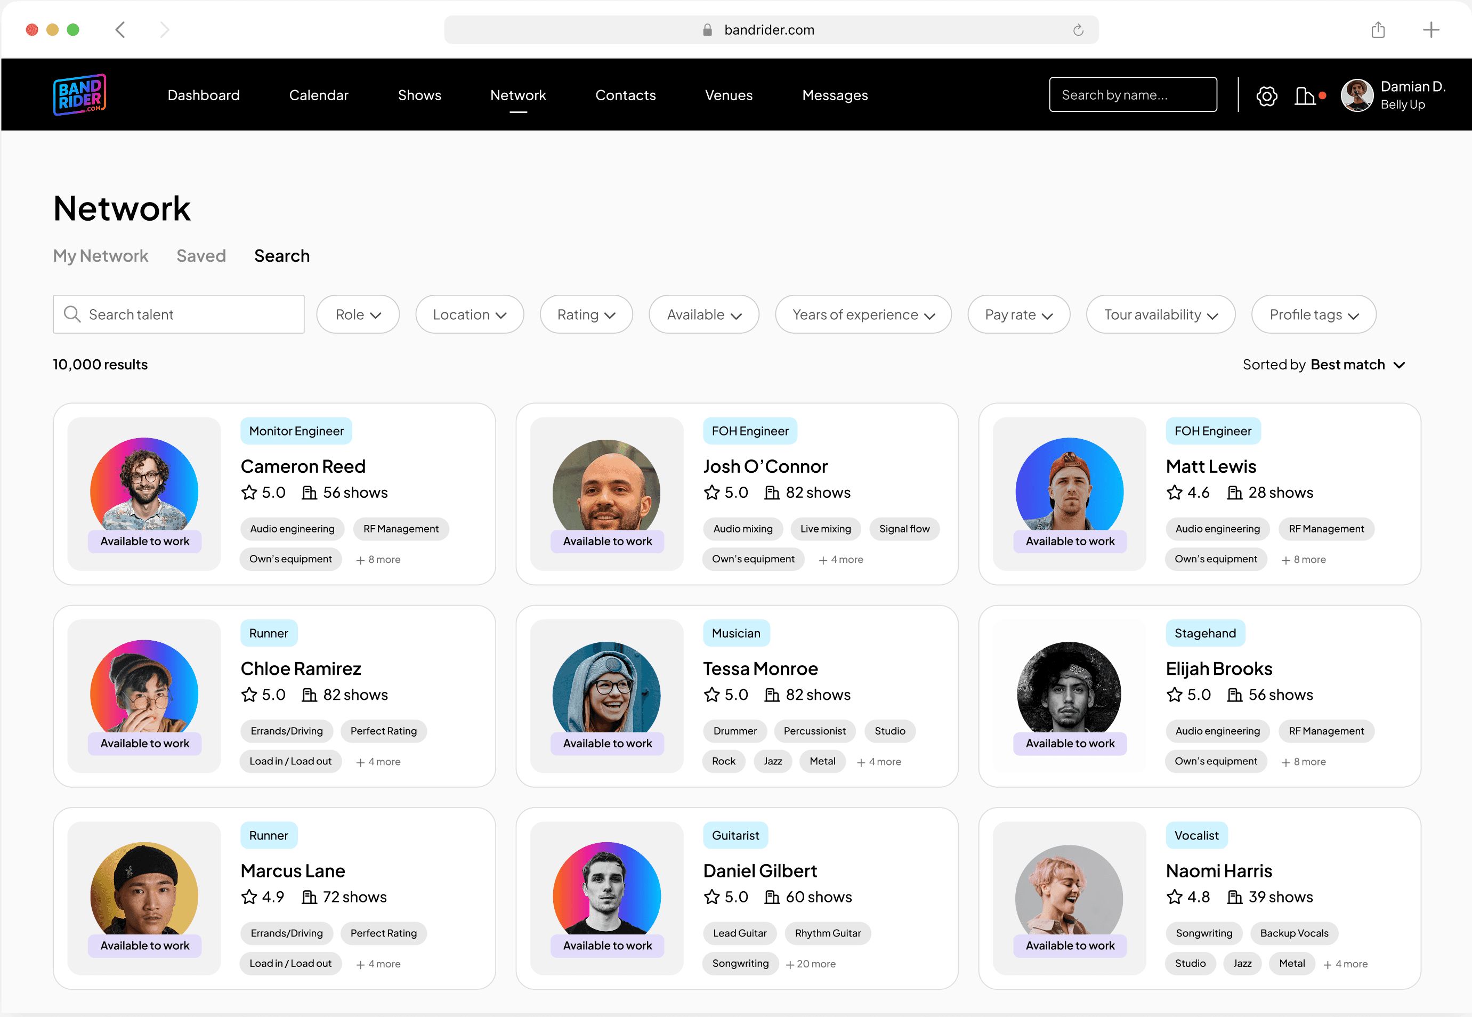
Task: Open the Messages nav item
Action: click(x=835, y=95)
